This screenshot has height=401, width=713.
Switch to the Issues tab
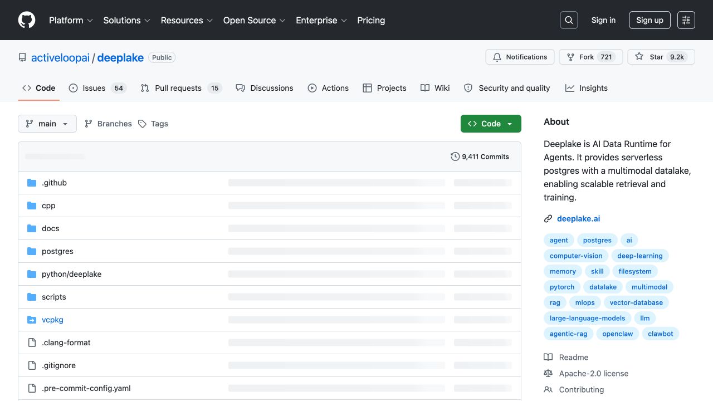pos(97,88)
